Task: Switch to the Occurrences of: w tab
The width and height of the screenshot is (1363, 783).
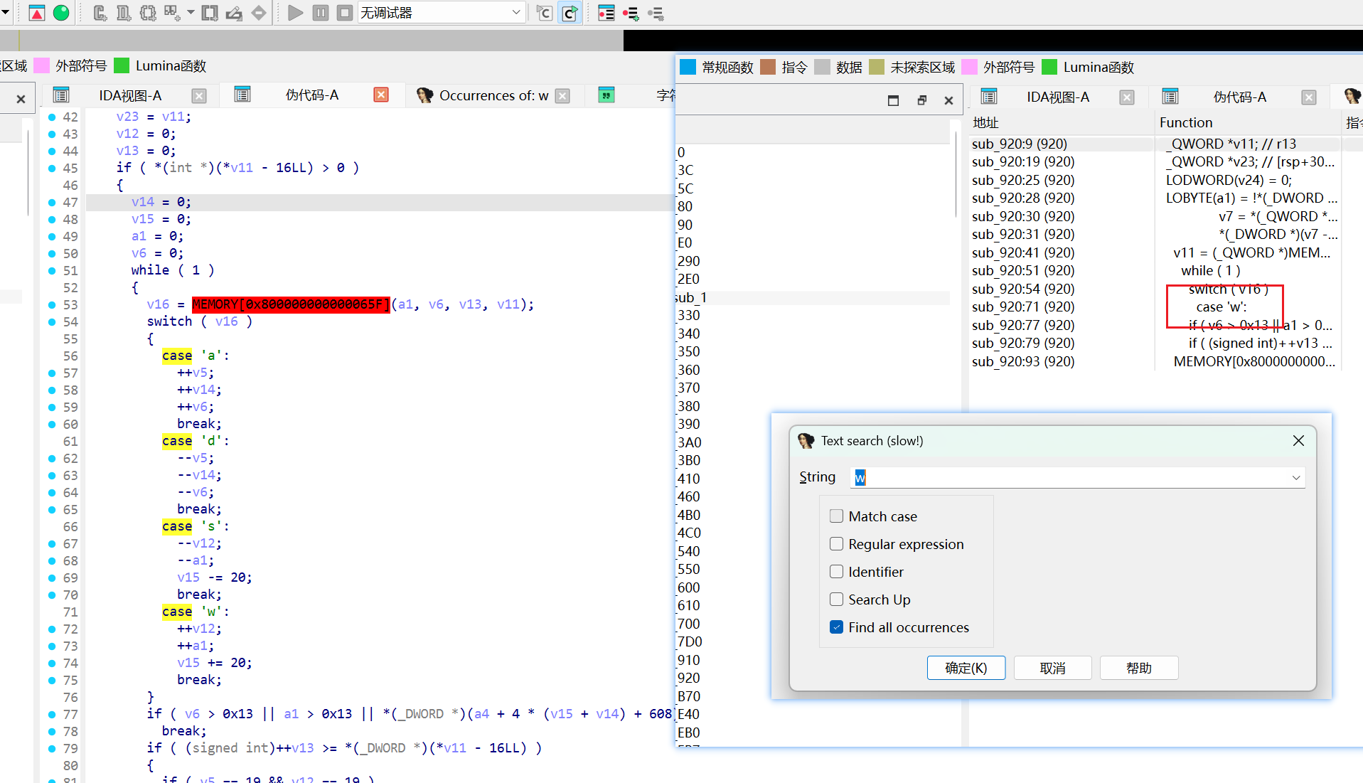Action: [x=493, y=95]
